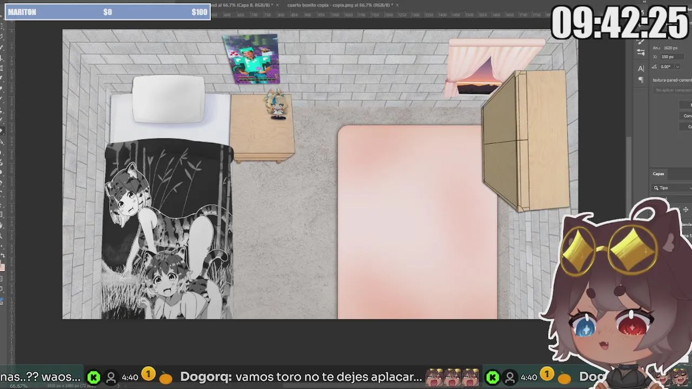Select the Brush tool
Viewport: 692px width, 389px height.
[x=2, y=99]
